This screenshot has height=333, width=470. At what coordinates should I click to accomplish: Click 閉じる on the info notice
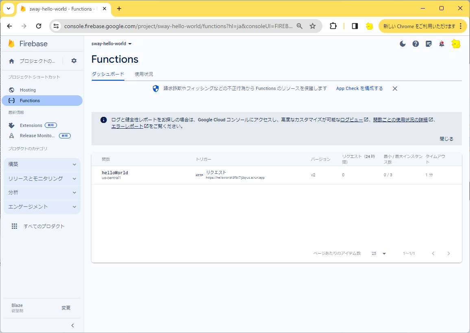(446, 139)
